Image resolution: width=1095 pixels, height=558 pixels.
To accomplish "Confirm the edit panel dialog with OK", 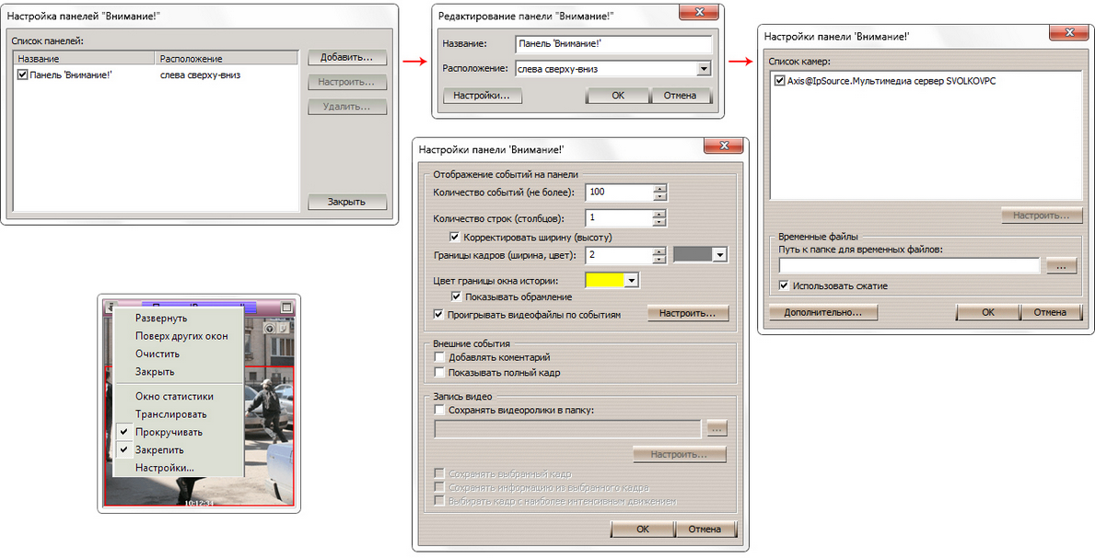I will [618, 95].
